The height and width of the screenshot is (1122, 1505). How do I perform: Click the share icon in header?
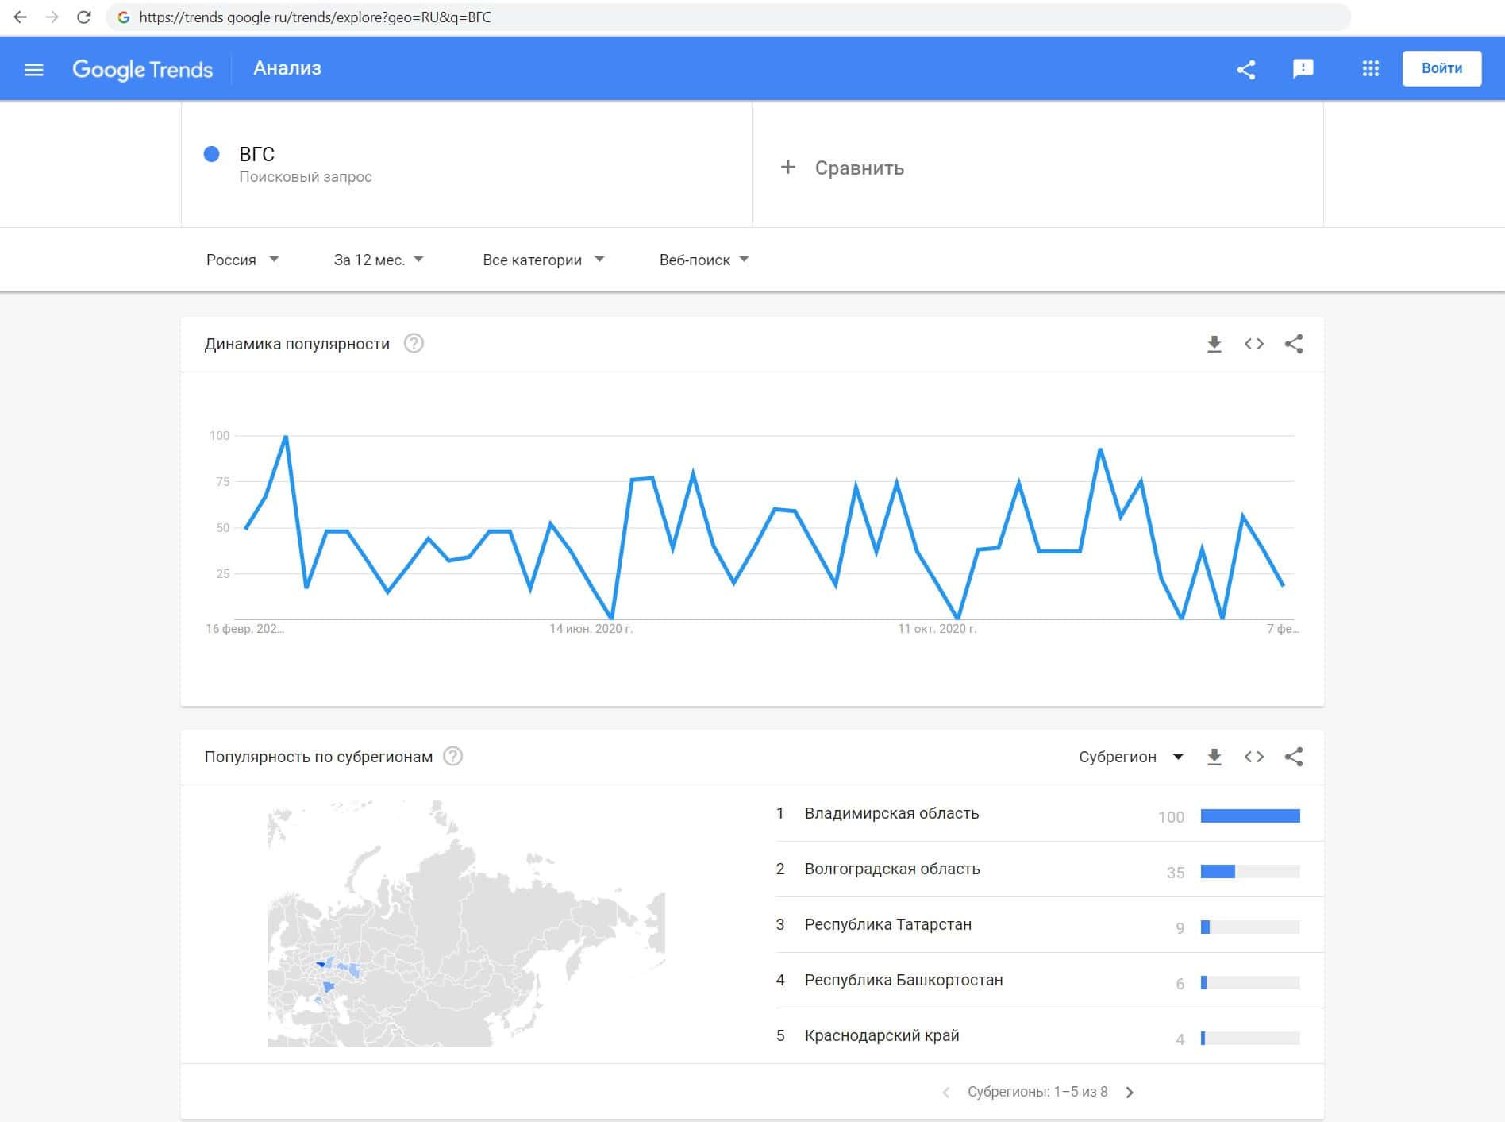click(1245, 70)
